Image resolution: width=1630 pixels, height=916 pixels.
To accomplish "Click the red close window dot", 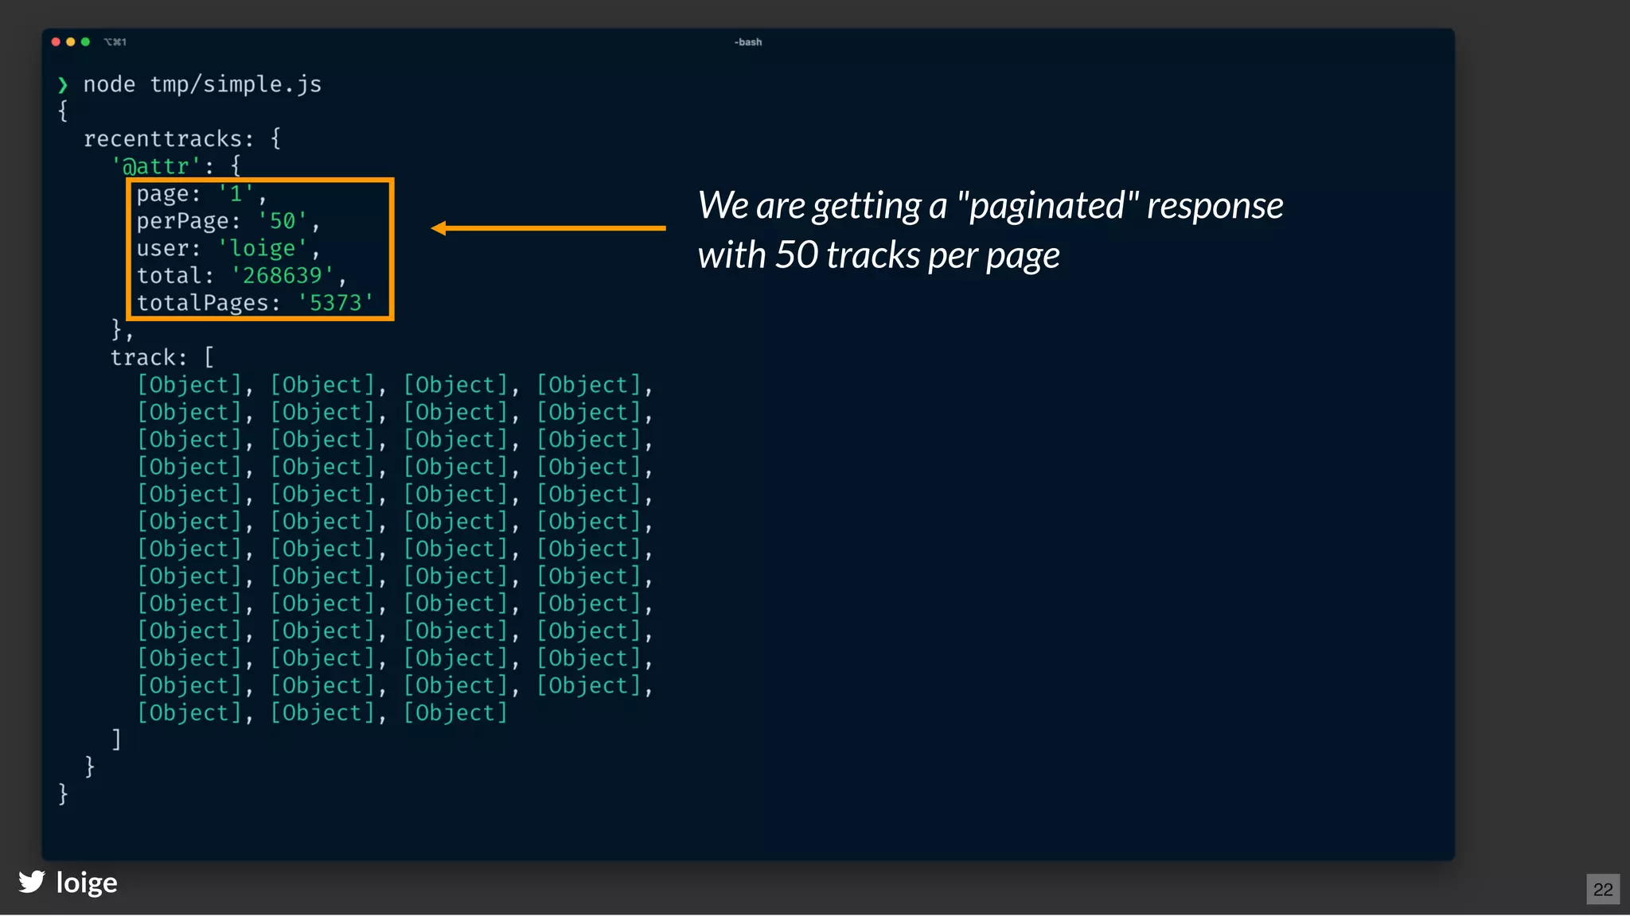I will coord(56,42).
